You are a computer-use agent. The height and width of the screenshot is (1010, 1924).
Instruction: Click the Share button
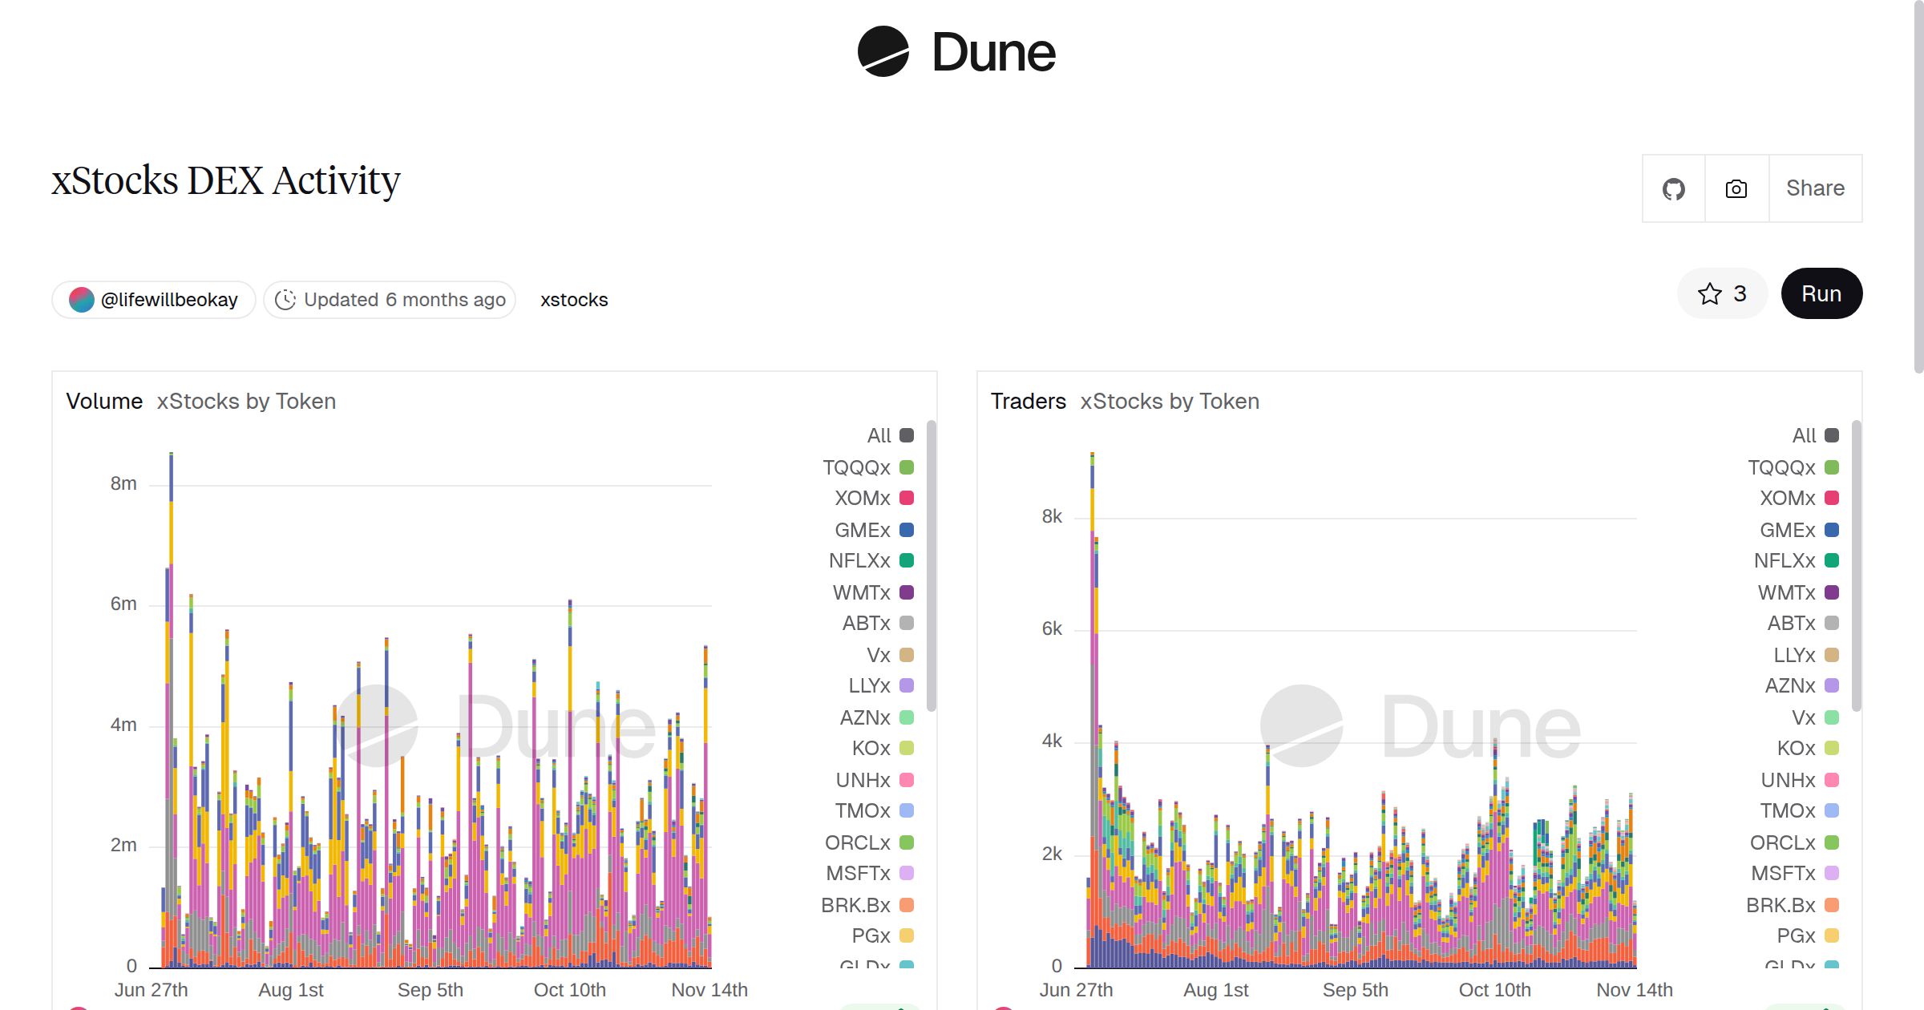pyautogui.click(x=1814, y=188)
